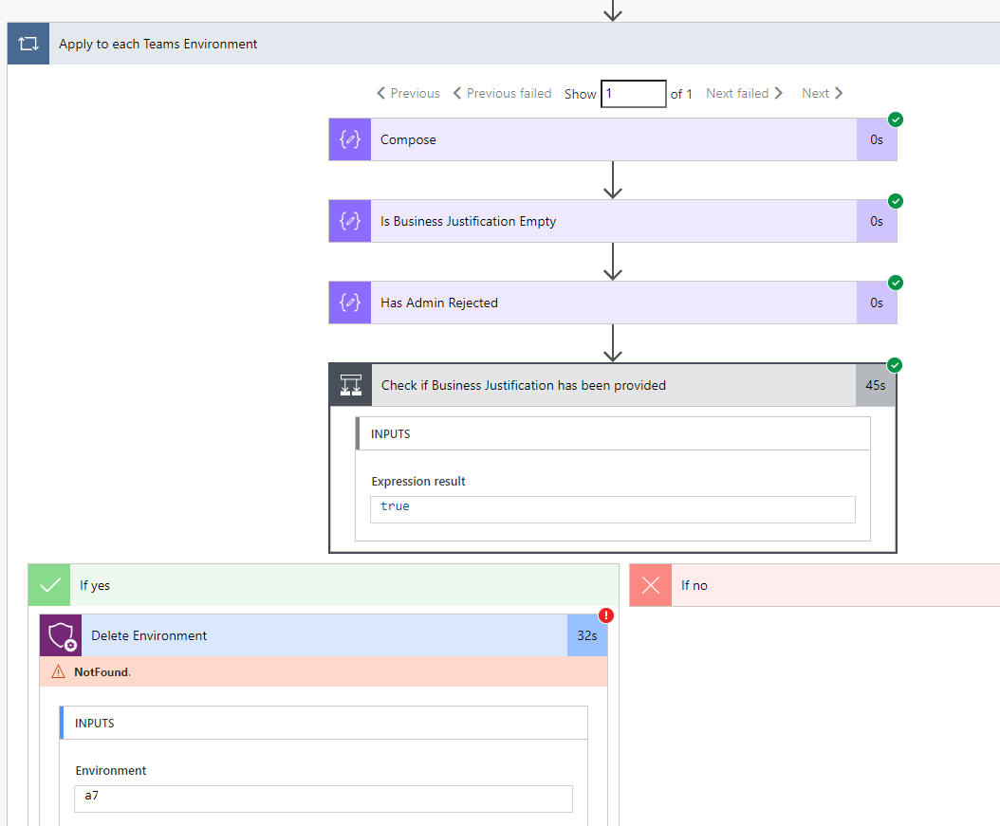The image size is (1000, 826).
Task: Expand the Compose action to view details
Action: [x=617, y=139]
